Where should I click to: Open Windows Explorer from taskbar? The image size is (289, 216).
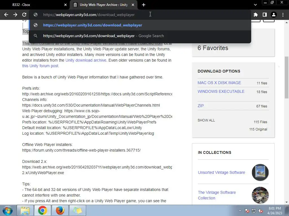(x=25, y=210)
